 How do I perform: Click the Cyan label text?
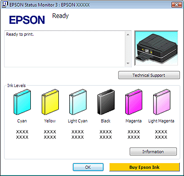point(22,121)
